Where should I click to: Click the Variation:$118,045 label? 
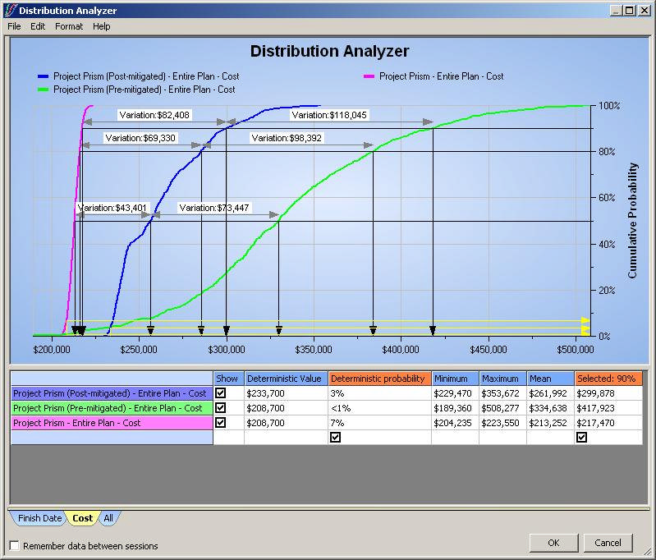[x=329, y=115]
